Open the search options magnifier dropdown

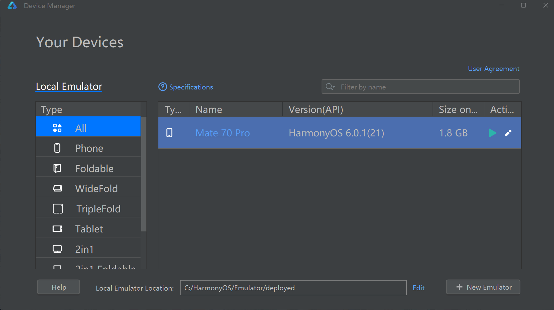[330, 87]
